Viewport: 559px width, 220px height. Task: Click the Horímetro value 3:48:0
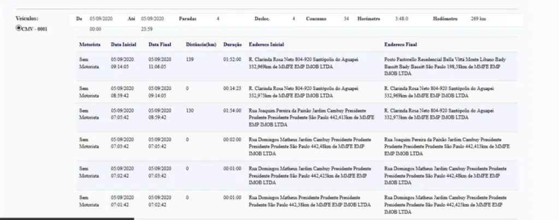(402, 19)
